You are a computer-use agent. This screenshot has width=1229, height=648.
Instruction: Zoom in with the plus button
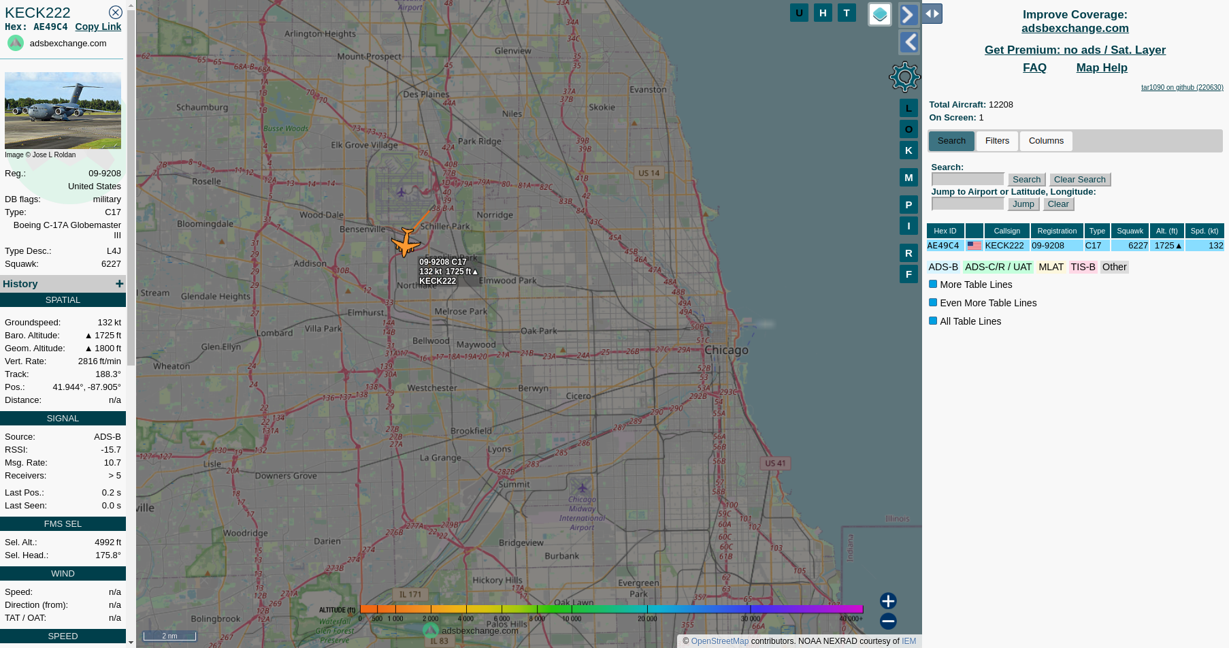coord(888,600)
